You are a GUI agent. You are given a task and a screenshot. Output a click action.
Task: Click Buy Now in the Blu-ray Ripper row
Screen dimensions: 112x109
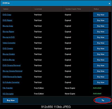point(101,32)
